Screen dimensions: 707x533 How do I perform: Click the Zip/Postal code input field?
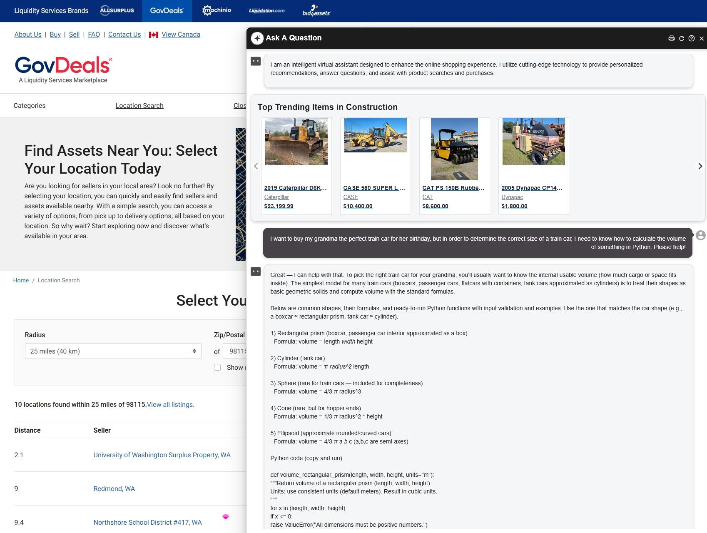(x=235, y=351)
